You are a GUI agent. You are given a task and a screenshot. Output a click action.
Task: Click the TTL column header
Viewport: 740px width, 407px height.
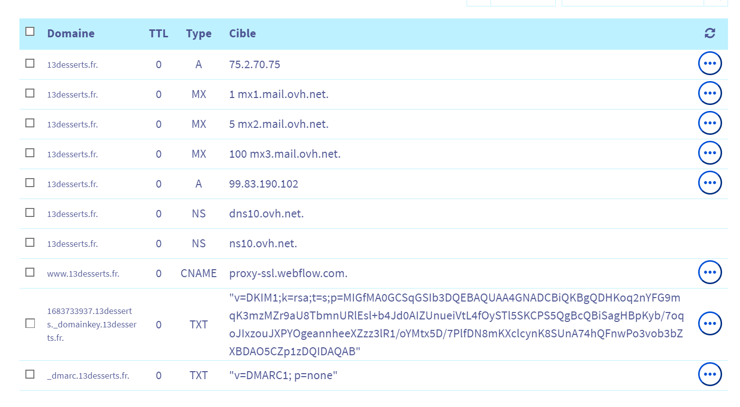tap(158, 34)
